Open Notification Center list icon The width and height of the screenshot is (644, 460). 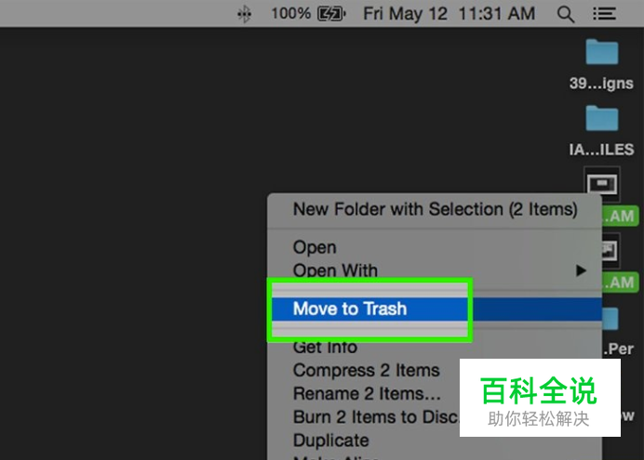point(604,14)
